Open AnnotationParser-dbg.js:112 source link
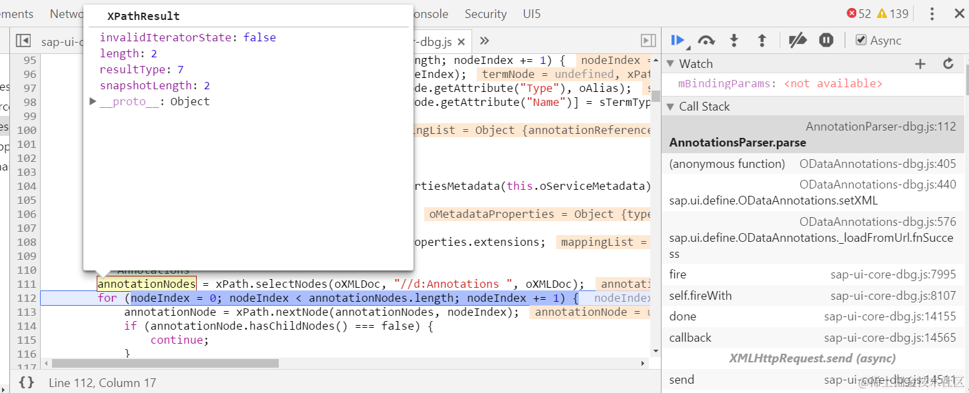 point(881,127)
